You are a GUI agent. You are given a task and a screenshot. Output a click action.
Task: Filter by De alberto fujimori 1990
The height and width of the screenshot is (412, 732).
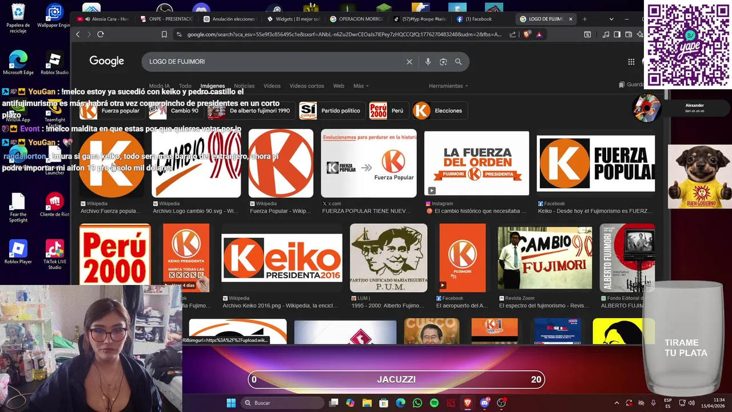[x=250, y=110]
